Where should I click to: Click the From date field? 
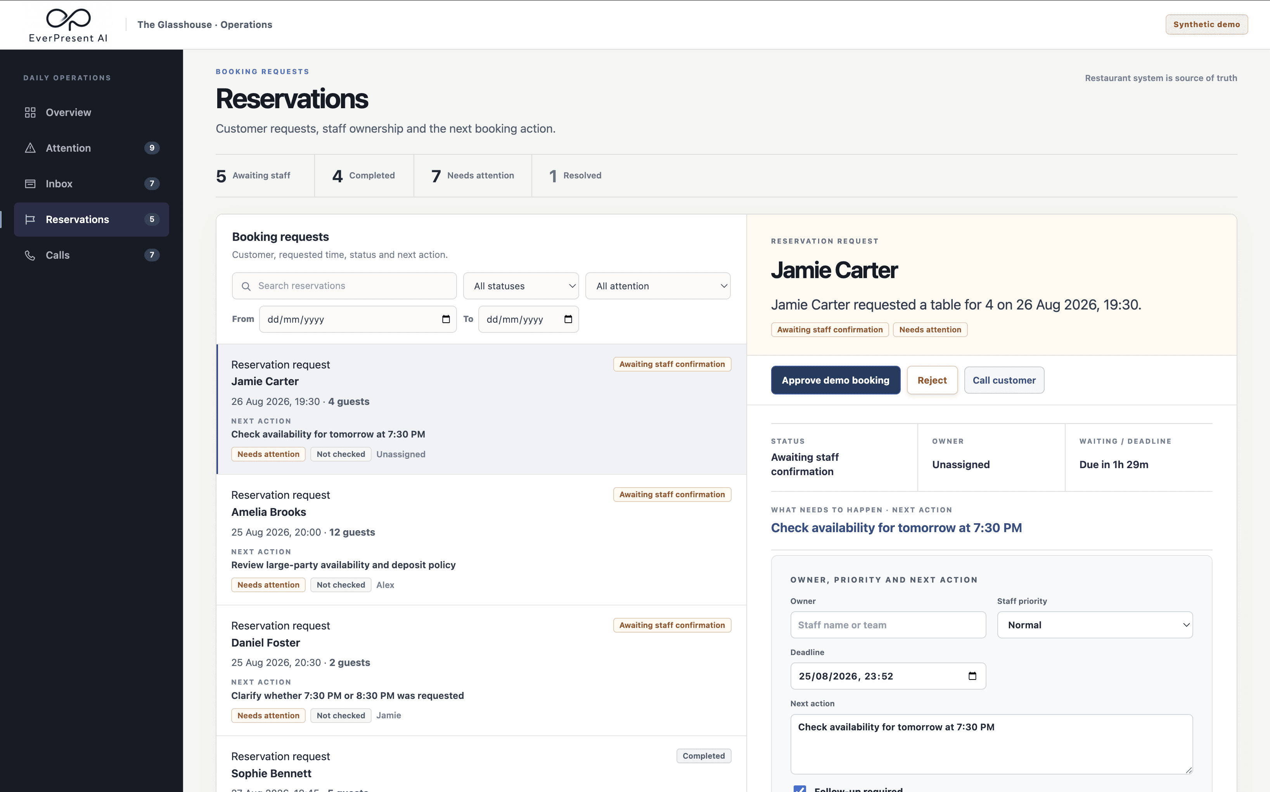[358, 319]
